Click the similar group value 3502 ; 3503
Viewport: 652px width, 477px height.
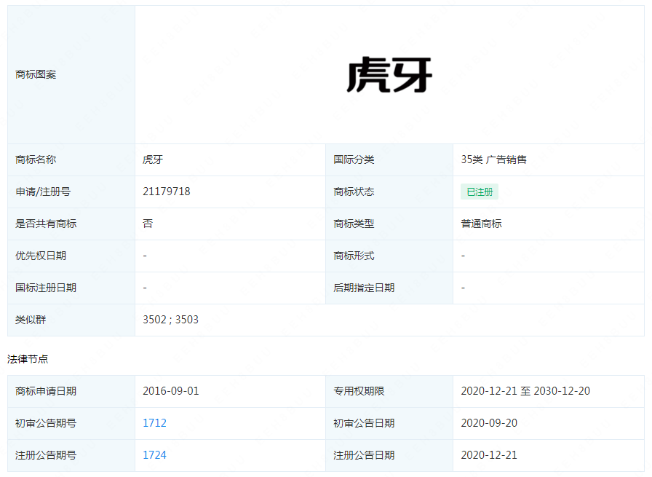click(170, 320)
